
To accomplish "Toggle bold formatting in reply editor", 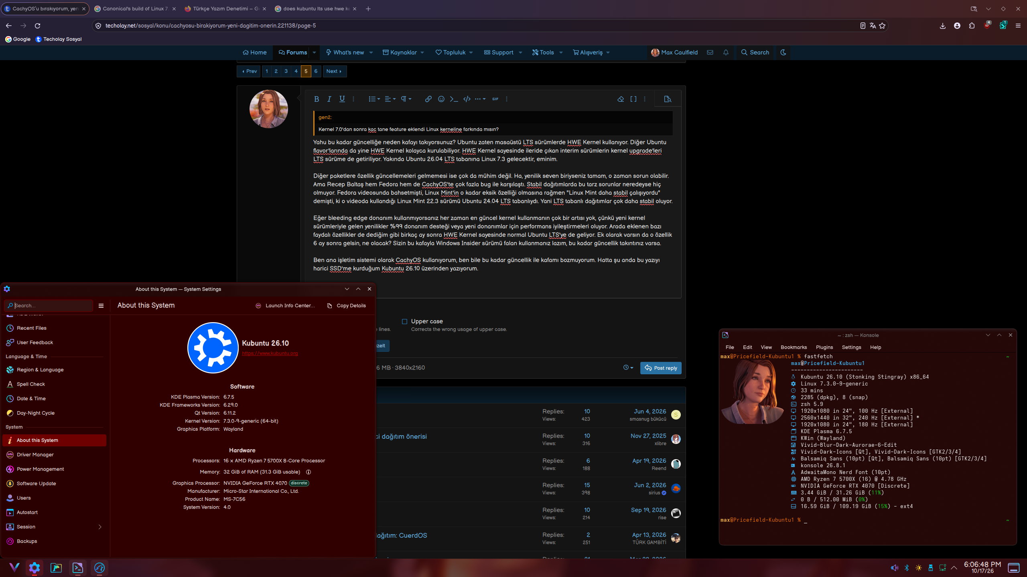I will [x=317, y=99].
